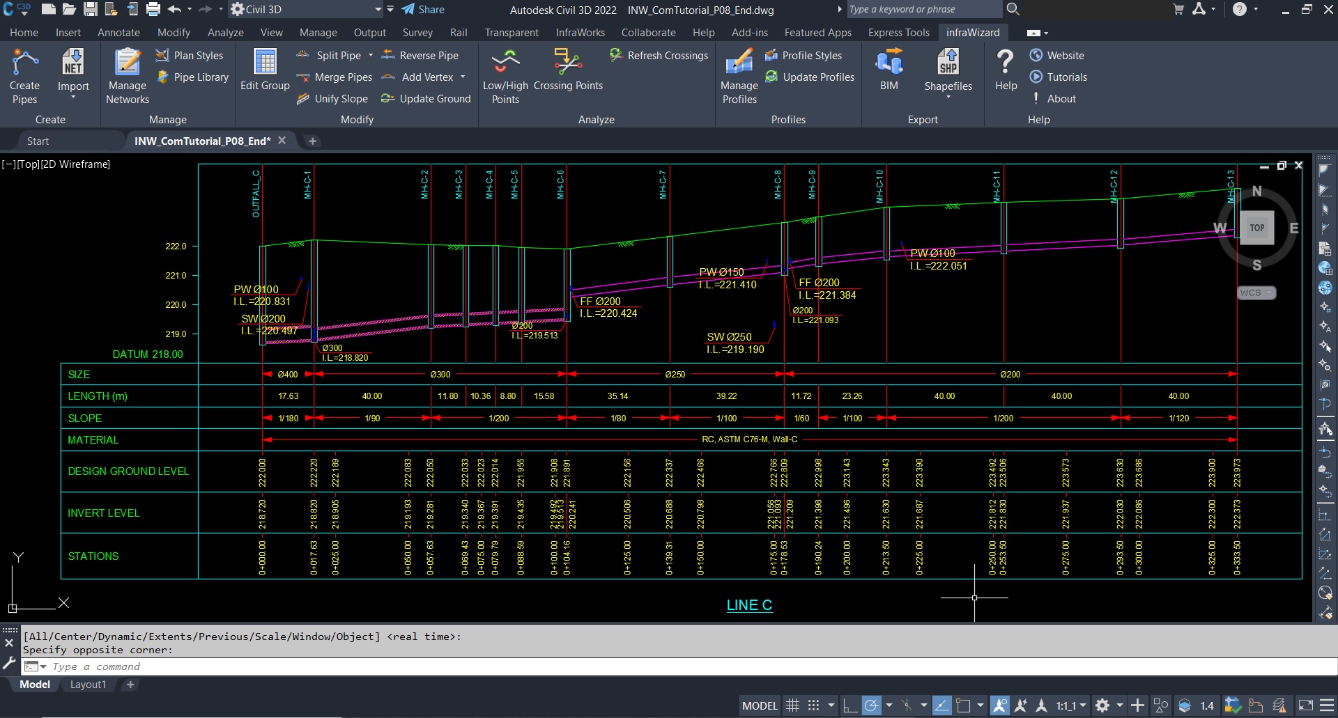Click the Share button
The image size is (1338, 718).
pos(424,10)
